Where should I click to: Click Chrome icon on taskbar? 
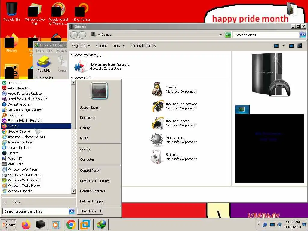point(71,224)
